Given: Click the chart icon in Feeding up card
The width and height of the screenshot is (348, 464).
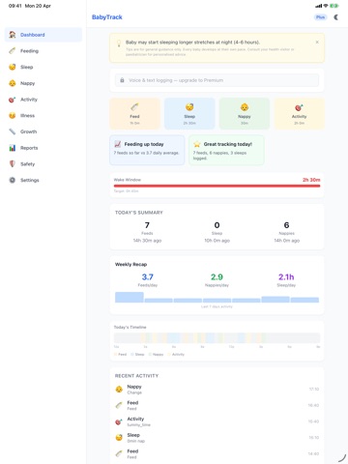Looking at the screenshot, I should click(118, 144).
